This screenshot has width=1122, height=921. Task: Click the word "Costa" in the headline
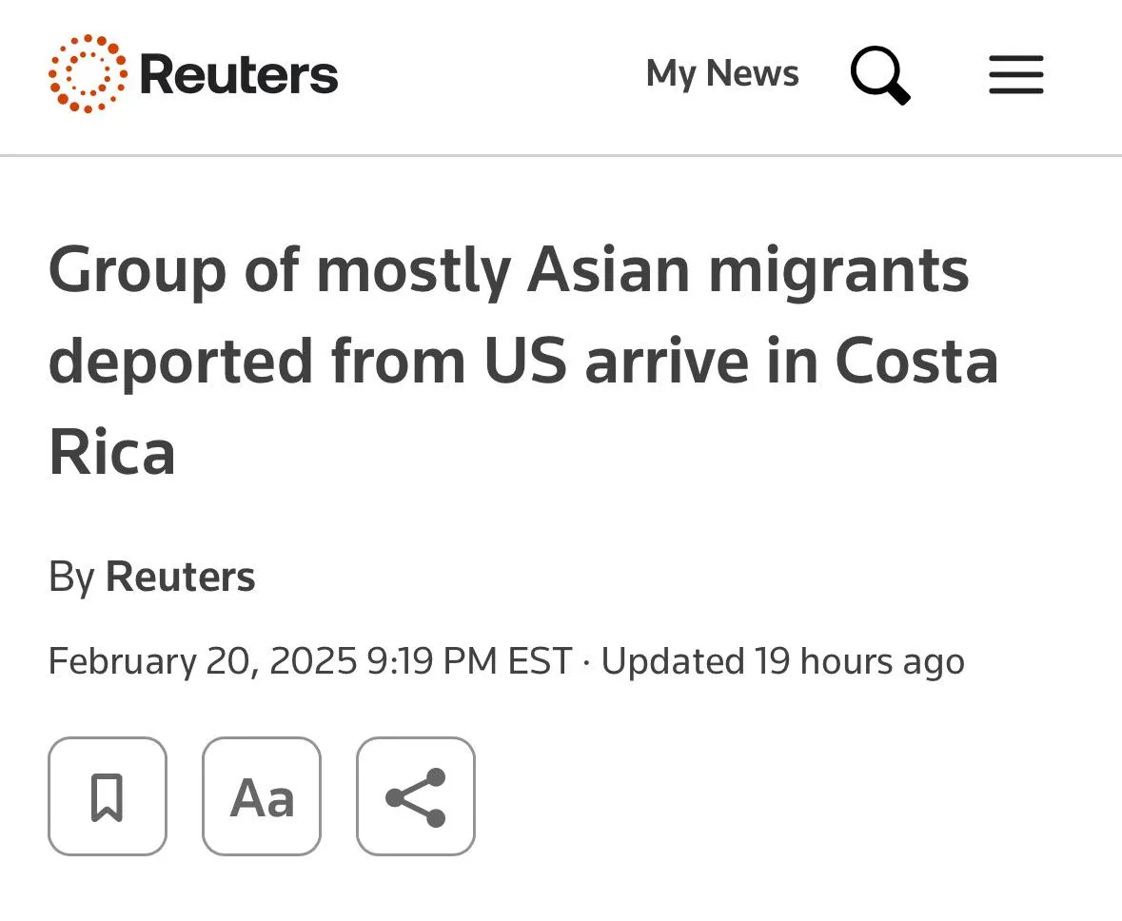click(916, 363)
